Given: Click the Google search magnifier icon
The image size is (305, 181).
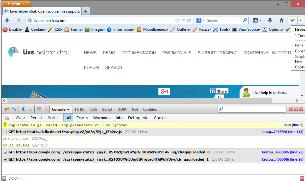Looking at the screenshot, I should coord(245,20).
